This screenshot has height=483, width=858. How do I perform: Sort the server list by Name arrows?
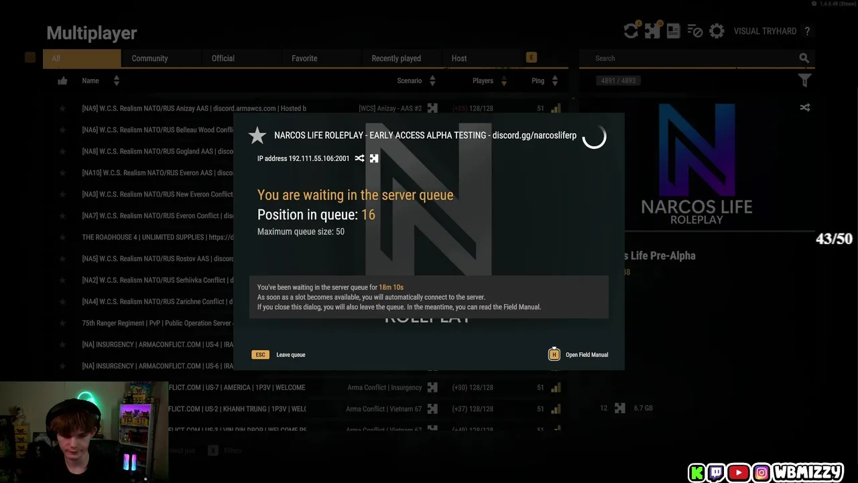116,80
